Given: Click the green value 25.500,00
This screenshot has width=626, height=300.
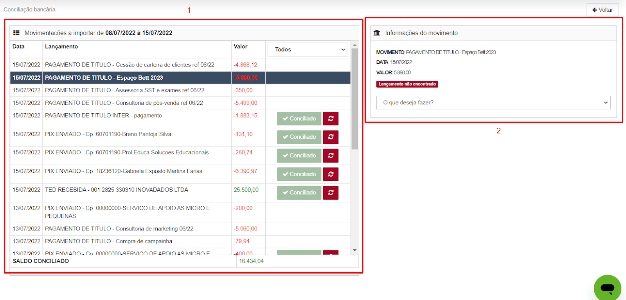Looking at the screenshot, I should 246,190.
